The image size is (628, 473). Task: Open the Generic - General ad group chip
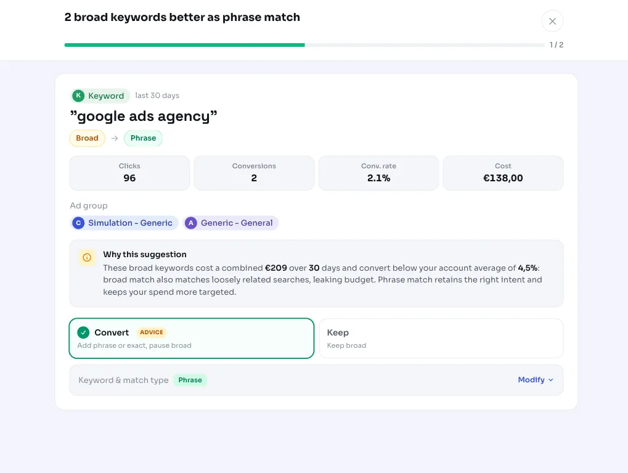[x=230, y=223]
